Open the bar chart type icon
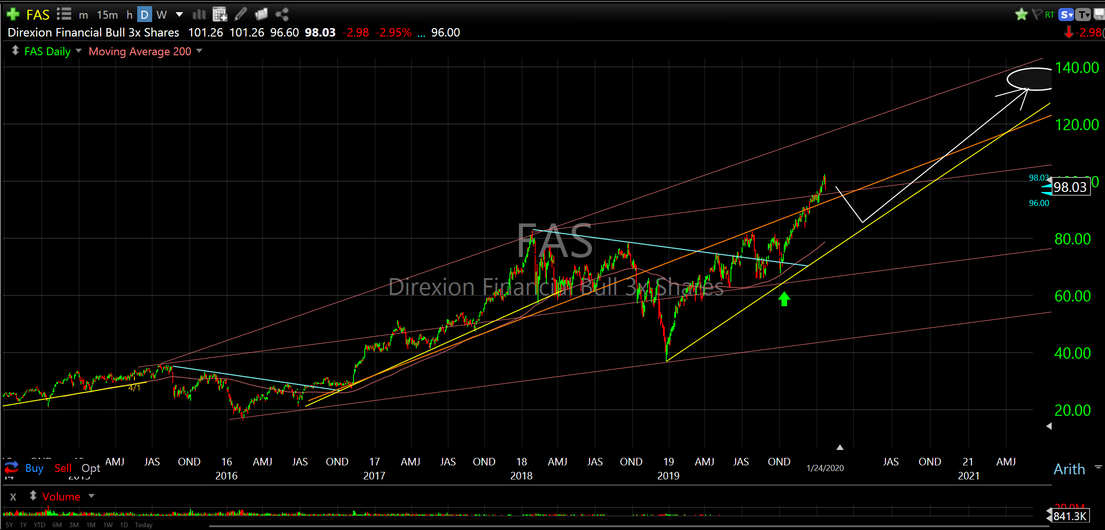This screenshot has width=1105, height=530. pyautogui.click(x=199, y=15)
